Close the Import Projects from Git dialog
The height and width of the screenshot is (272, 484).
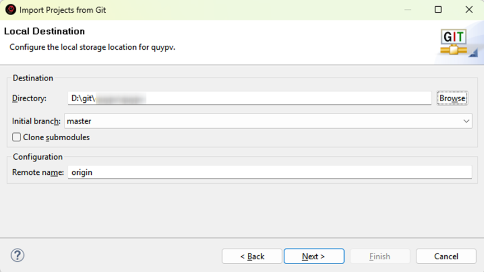click(x=469, y=9)
